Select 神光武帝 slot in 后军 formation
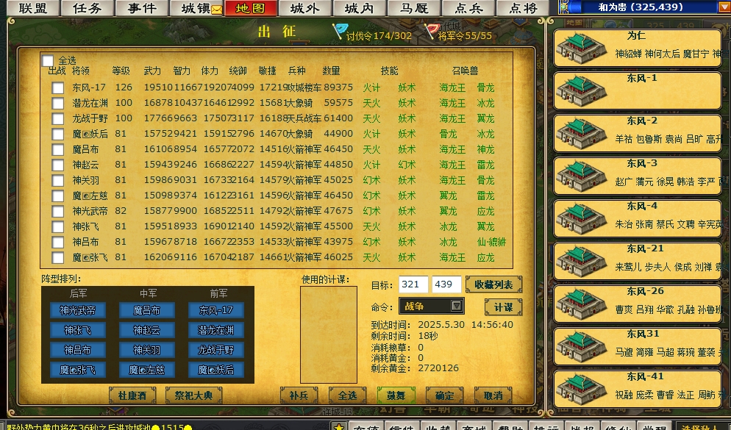 click(x=77, y=310)
